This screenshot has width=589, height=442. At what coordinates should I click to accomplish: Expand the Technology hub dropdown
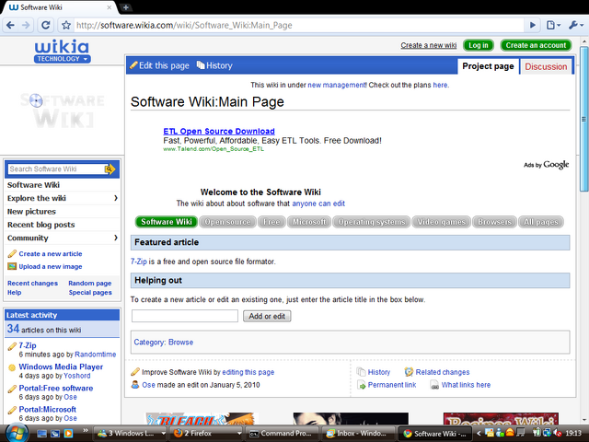click(62, 59)
